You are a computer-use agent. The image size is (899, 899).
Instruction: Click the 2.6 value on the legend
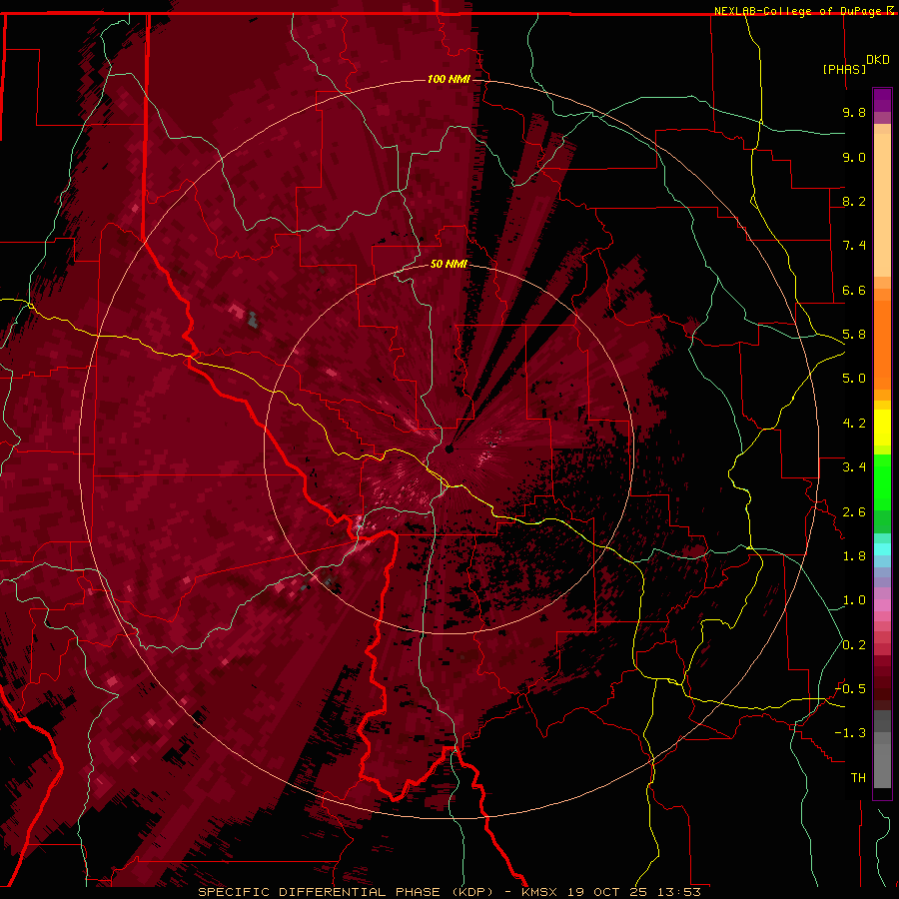coord(854,512)
